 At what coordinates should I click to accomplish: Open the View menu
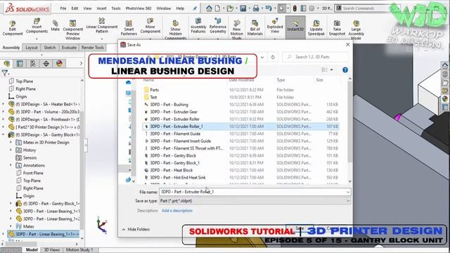87,8
